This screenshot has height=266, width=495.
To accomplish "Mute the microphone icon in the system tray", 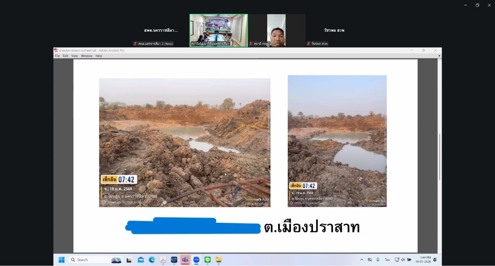I will [x=377, y=259].
